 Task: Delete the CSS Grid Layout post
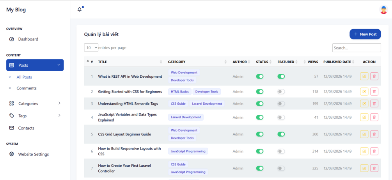(x=374, y=134)
